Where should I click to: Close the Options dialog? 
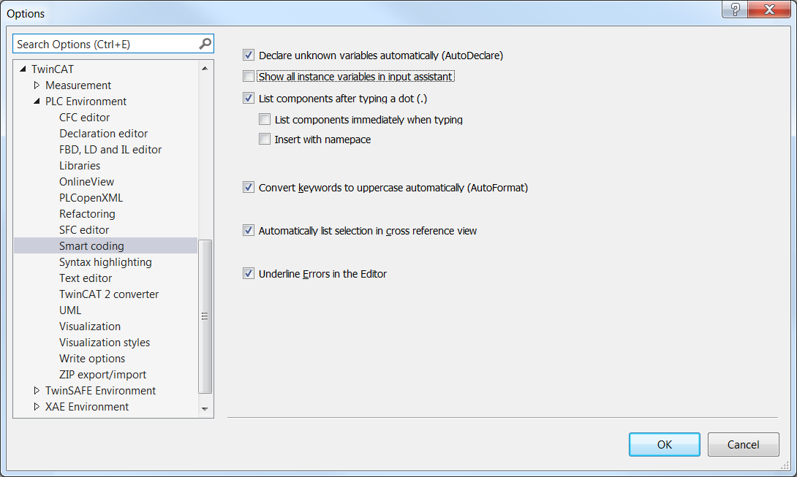pos(769,9)
